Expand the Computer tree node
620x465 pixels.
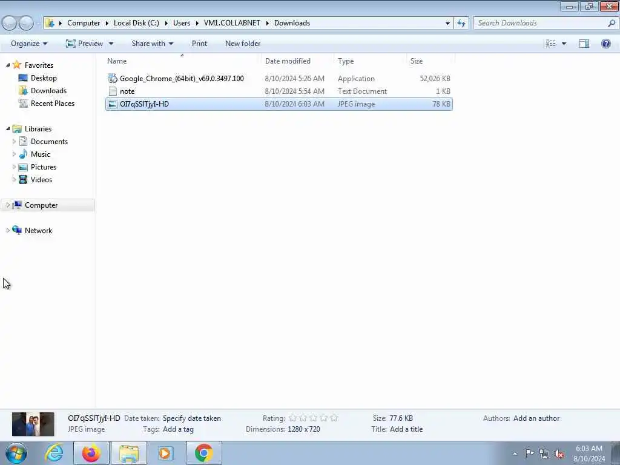(8, 205)
